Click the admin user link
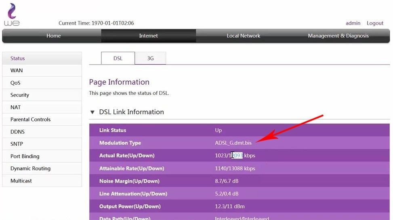393x220 pixels. 353,23
